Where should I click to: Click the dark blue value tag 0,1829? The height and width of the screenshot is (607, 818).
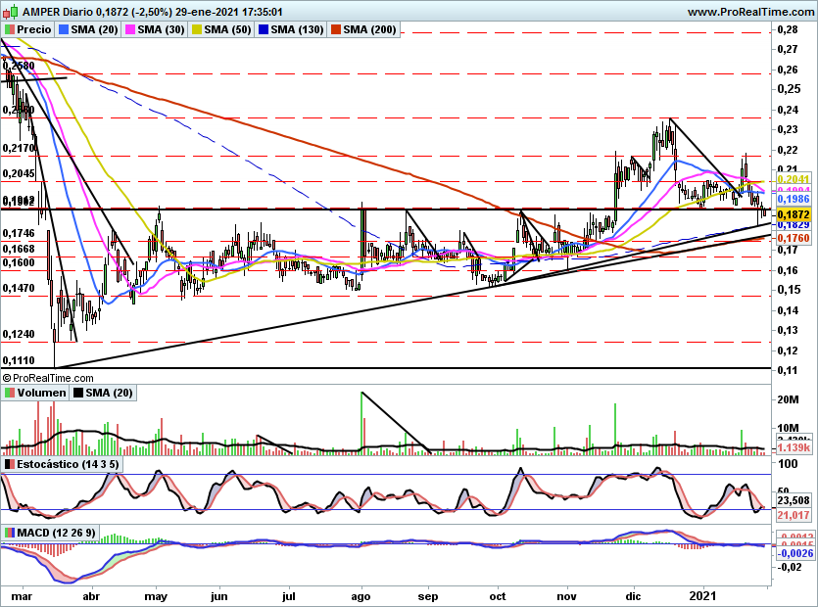(794, 225)
